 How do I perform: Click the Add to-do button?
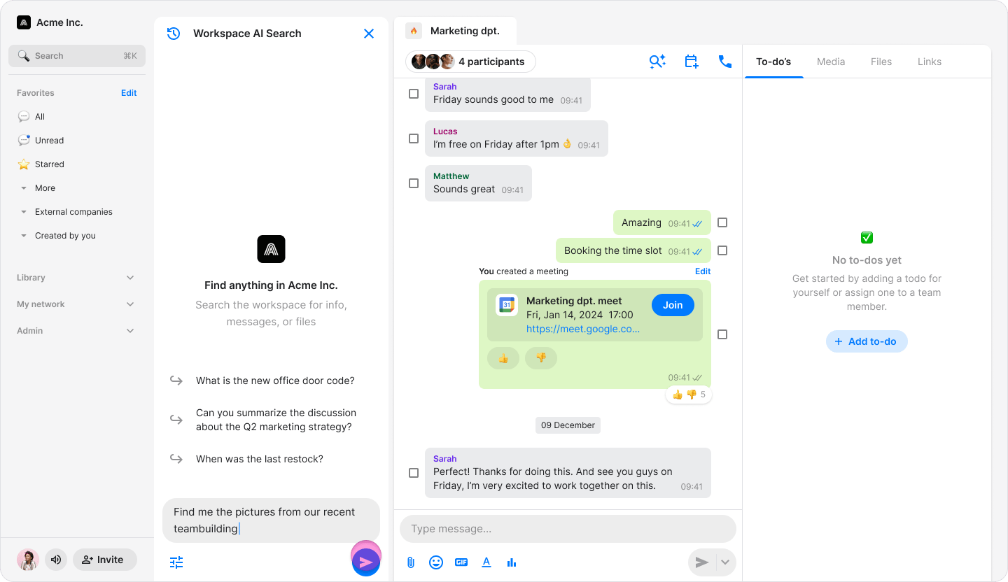(867, 341)
